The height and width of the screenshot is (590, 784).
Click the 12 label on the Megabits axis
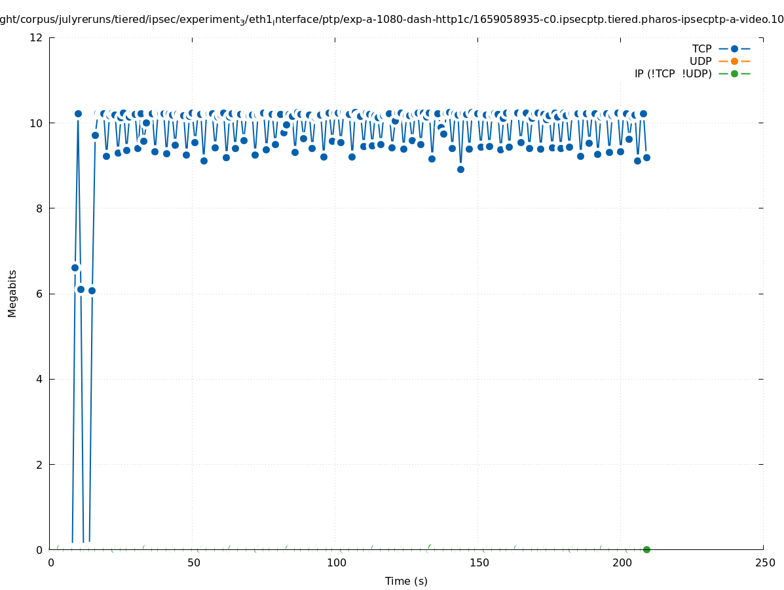point(36,37)
